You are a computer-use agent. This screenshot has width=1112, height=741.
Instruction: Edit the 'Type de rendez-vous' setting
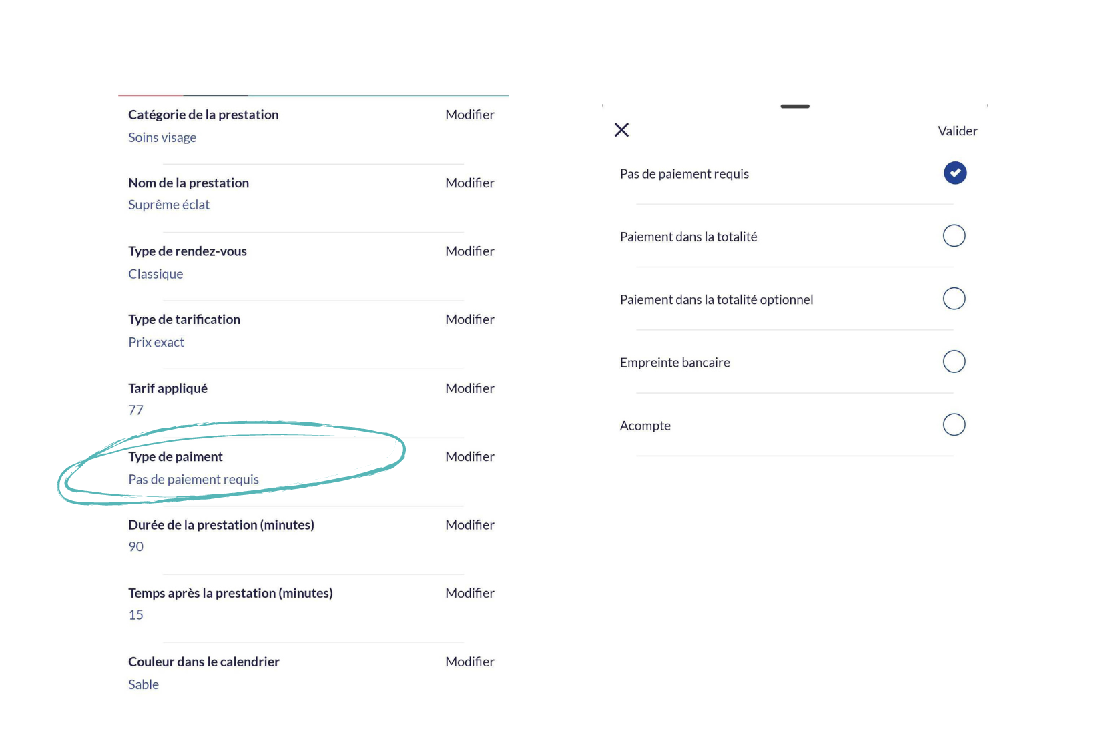(x=469, y=251)
